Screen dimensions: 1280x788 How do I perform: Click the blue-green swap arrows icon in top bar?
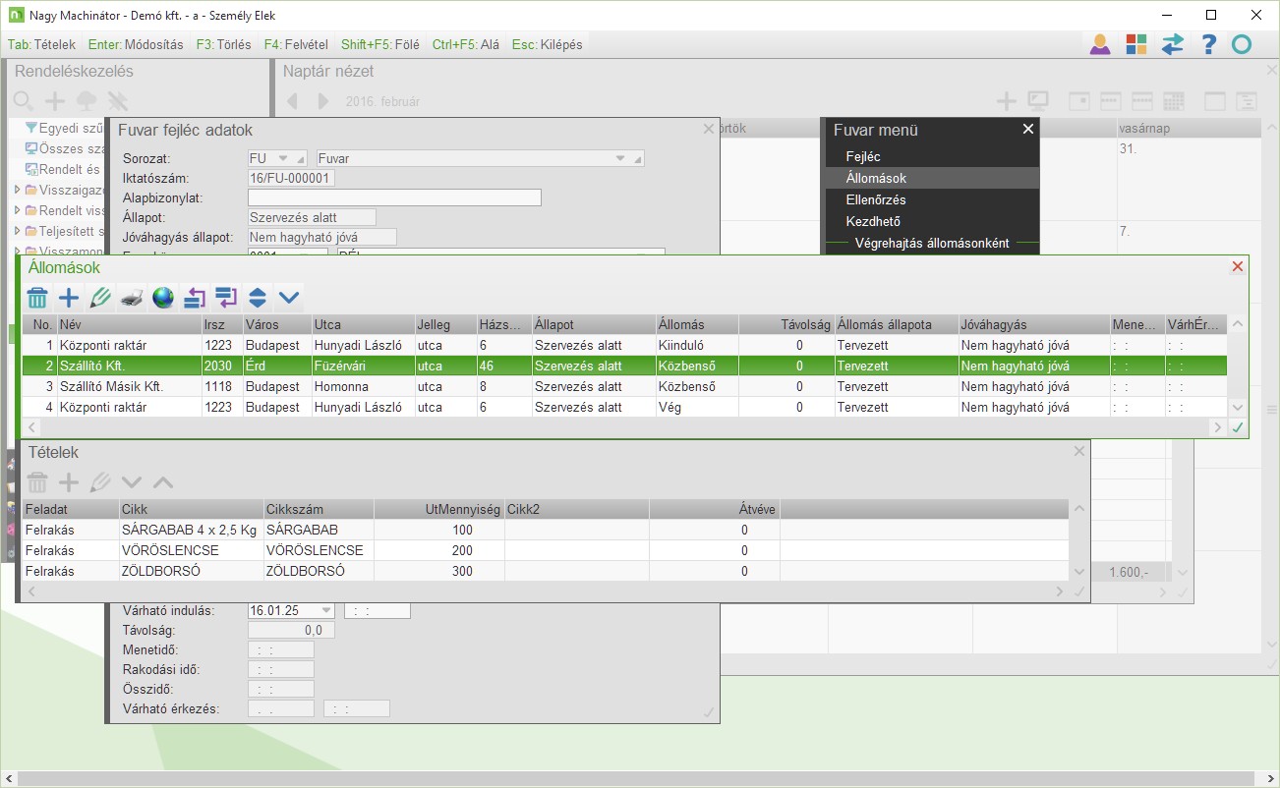(x=1173, y=44)
